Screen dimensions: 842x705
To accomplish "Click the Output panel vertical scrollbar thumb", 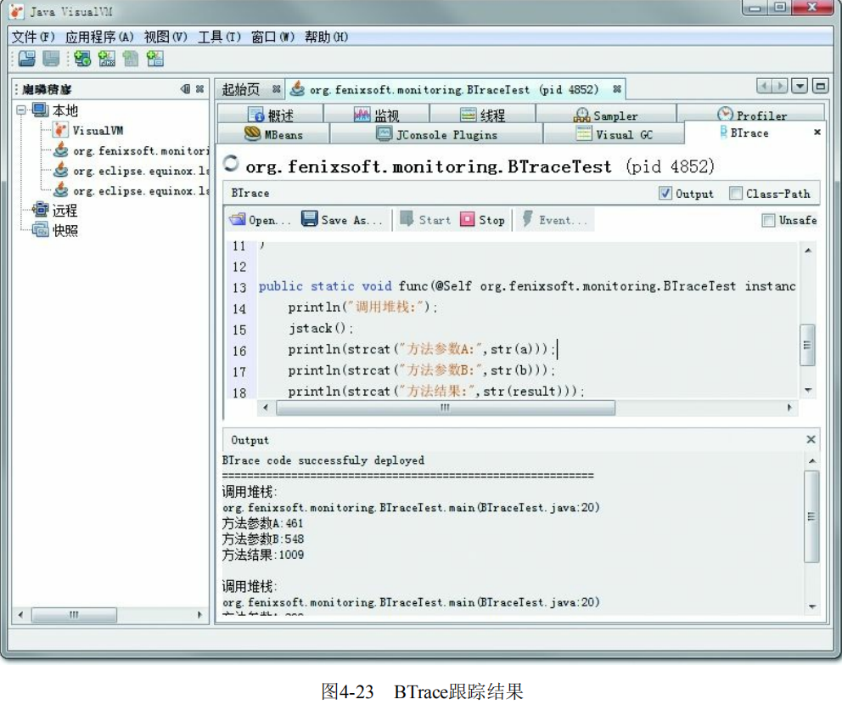I will click(811, 516).
